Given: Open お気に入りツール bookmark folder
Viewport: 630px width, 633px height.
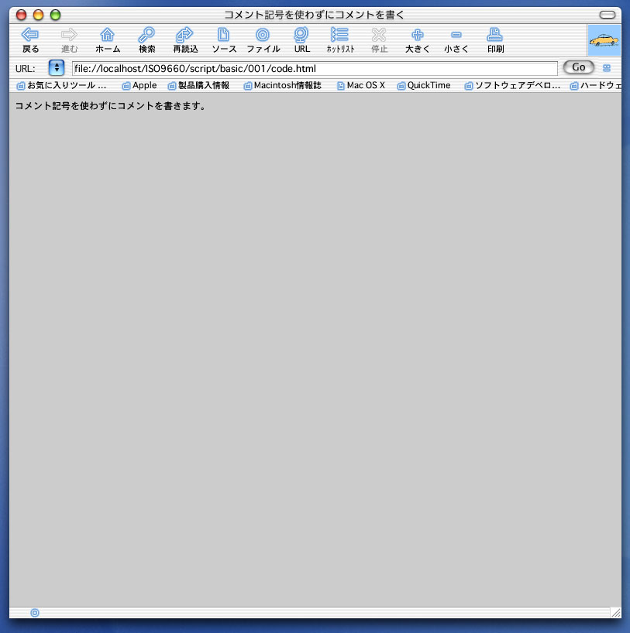Looking at the screenshot, I should [x=61, y=86].
